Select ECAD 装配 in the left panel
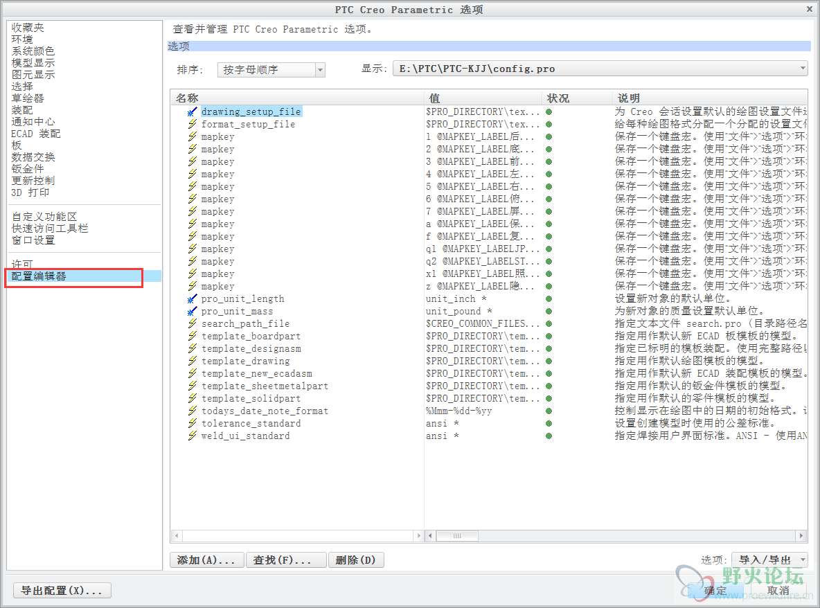This screenshot has width=820, height=608. pyautogui.click(x=36, y=134)
